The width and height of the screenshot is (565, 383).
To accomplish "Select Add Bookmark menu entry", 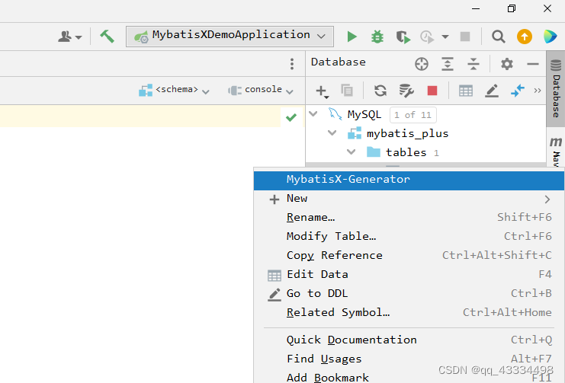I will tap(409, 376).
